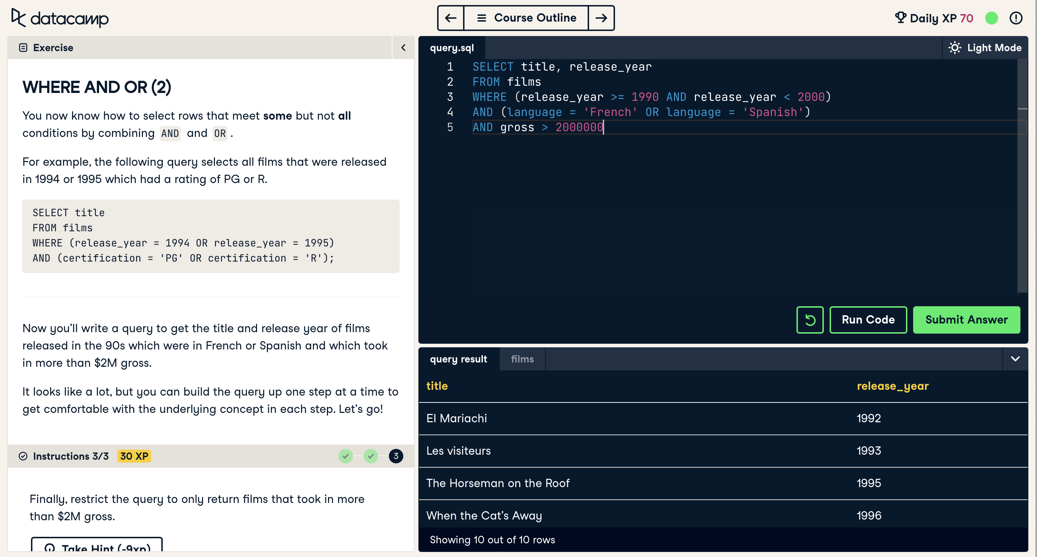Image resolution: width=1037 pixels, height=557 pixels.
Task: Click the 30 XP badge
Action: pyautogui.click(x=134, y=456)
